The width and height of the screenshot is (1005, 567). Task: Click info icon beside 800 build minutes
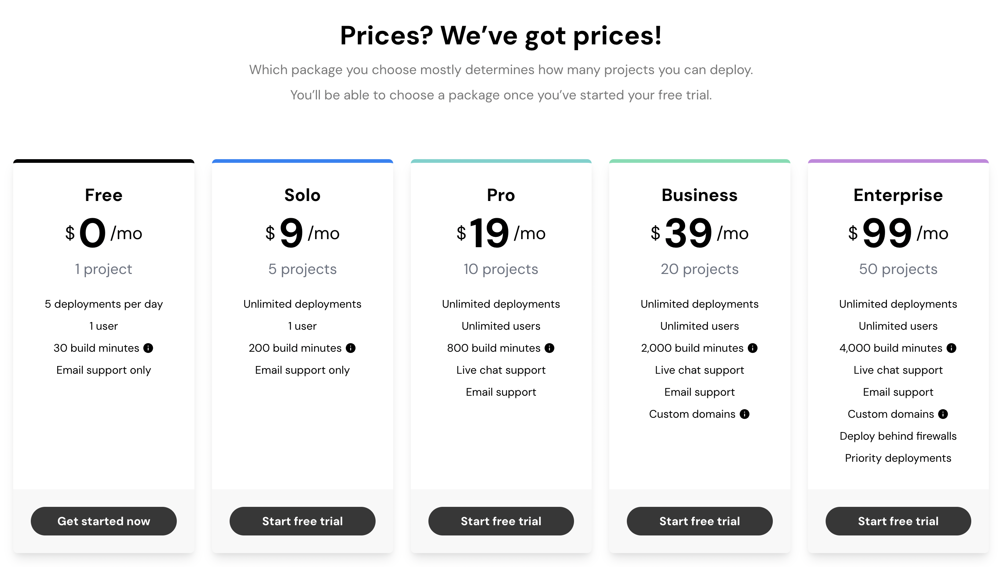coord(549,348)
